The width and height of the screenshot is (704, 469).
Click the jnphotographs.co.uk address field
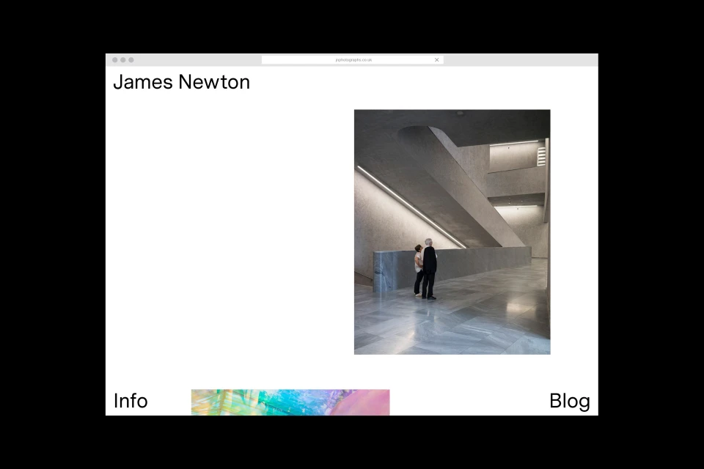pos(353,60)
